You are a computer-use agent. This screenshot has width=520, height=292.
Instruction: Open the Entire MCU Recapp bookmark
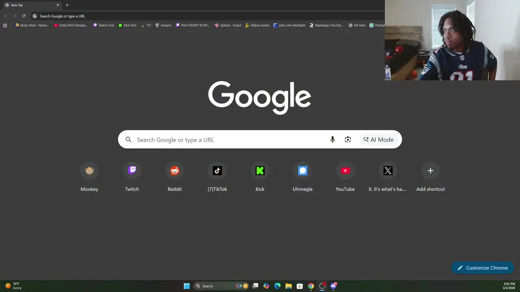pos(71,25)
